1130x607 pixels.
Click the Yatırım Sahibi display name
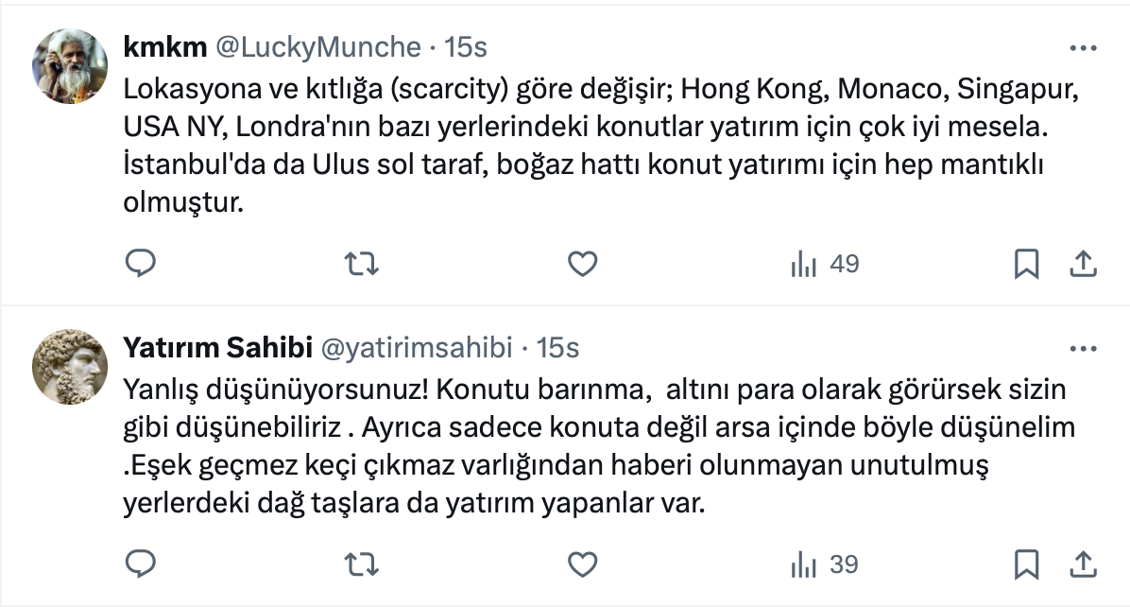click(217, 348)
